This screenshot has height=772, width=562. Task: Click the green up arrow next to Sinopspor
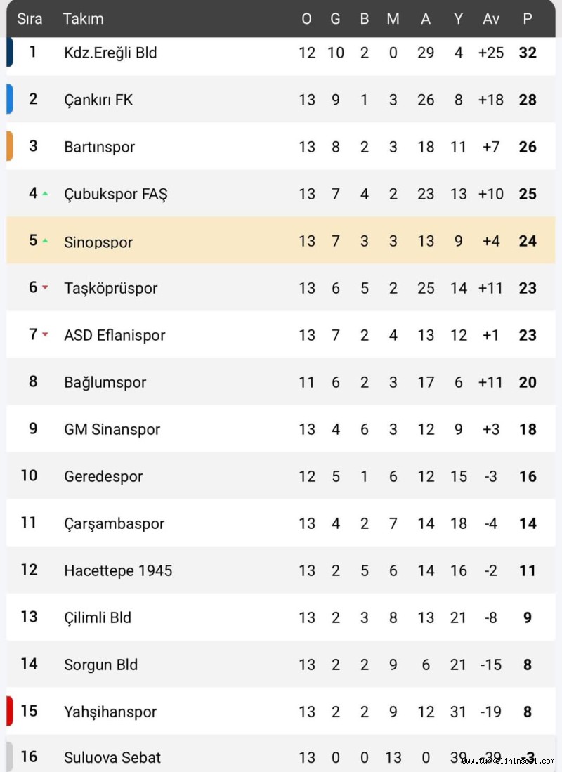point(45,240)
